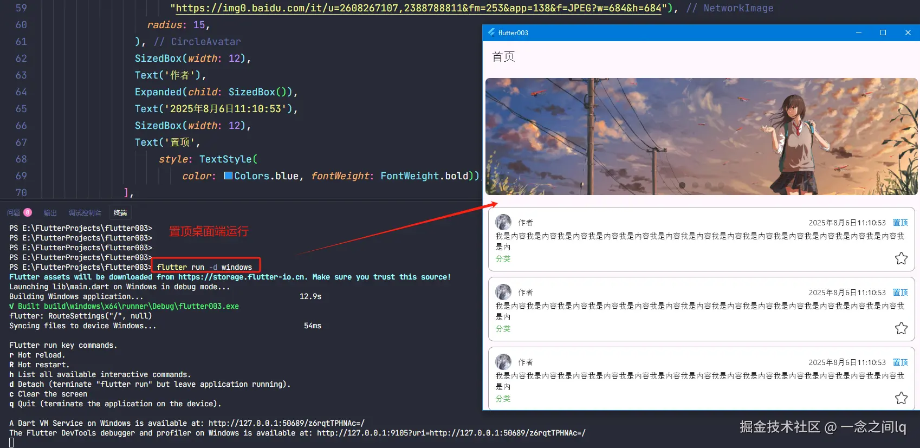This screenshot has height=448, width=920.
Task: Click the problems count badge showing 8
Action: tap(28, 212)
